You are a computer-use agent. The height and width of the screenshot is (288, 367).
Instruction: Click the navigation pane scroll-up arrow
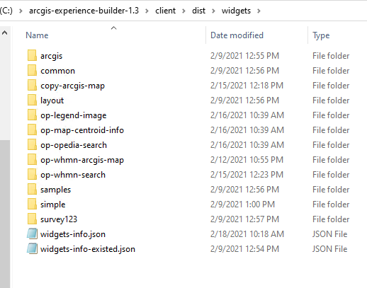[x=5, y=33]
